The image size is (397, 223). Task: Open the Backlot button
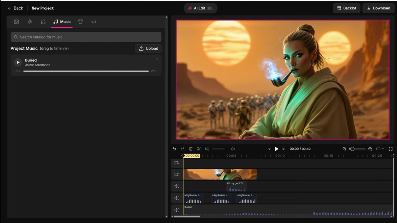[346, 8]
